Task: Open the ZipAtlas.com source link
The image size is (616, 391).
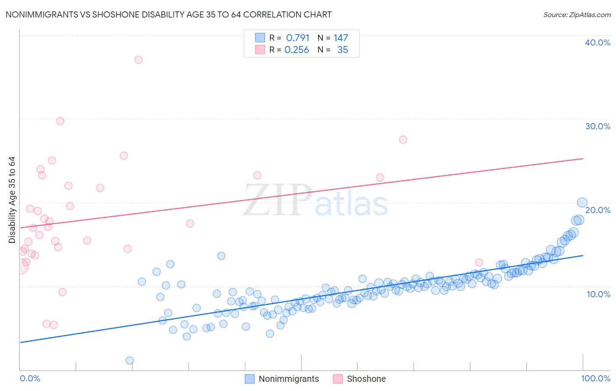Action: tap(577, 14)
